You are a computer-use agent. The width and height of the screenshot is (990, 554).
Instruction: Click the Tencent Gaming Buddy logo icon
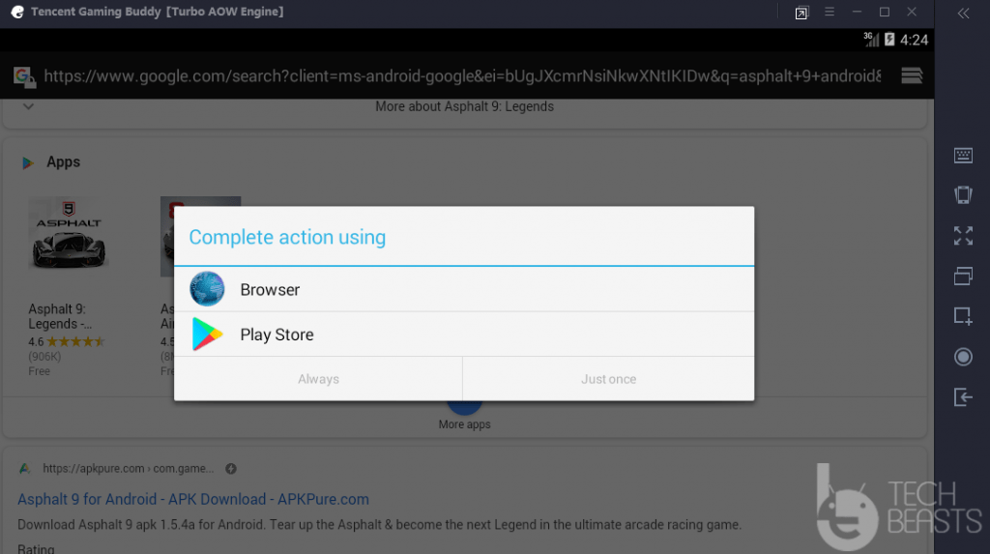point(17,12)
